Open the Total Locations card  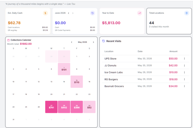click(x=169, y=21)
